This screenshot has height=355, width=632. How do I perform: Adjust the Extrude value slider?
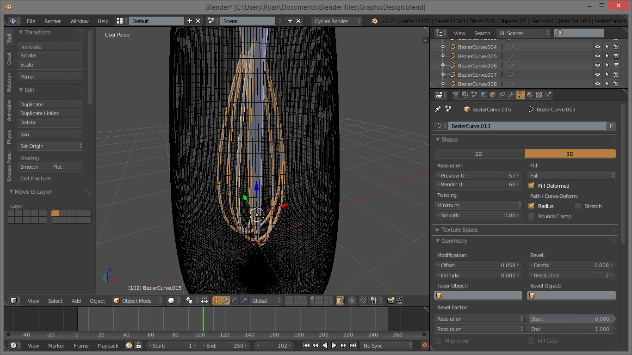(479, 275)
